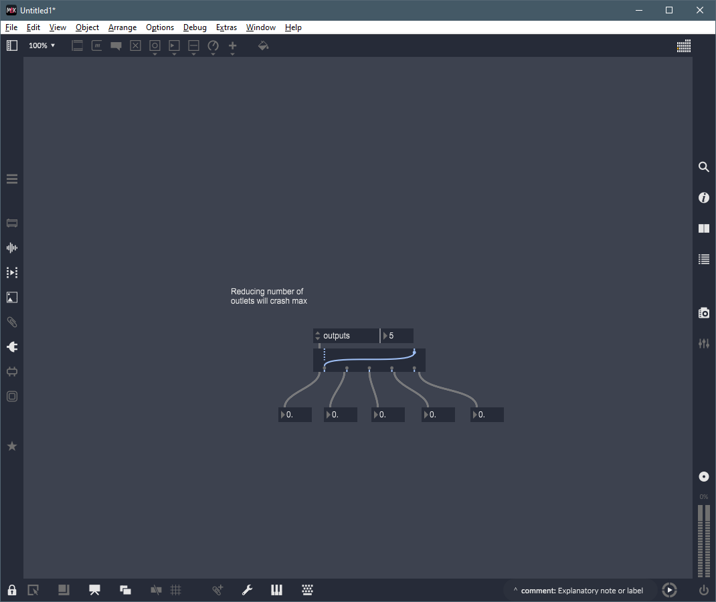Open the Reference book icon
The height and width of the screenshot is (602, 716).
pyautogui.click(x=703, y=229)
